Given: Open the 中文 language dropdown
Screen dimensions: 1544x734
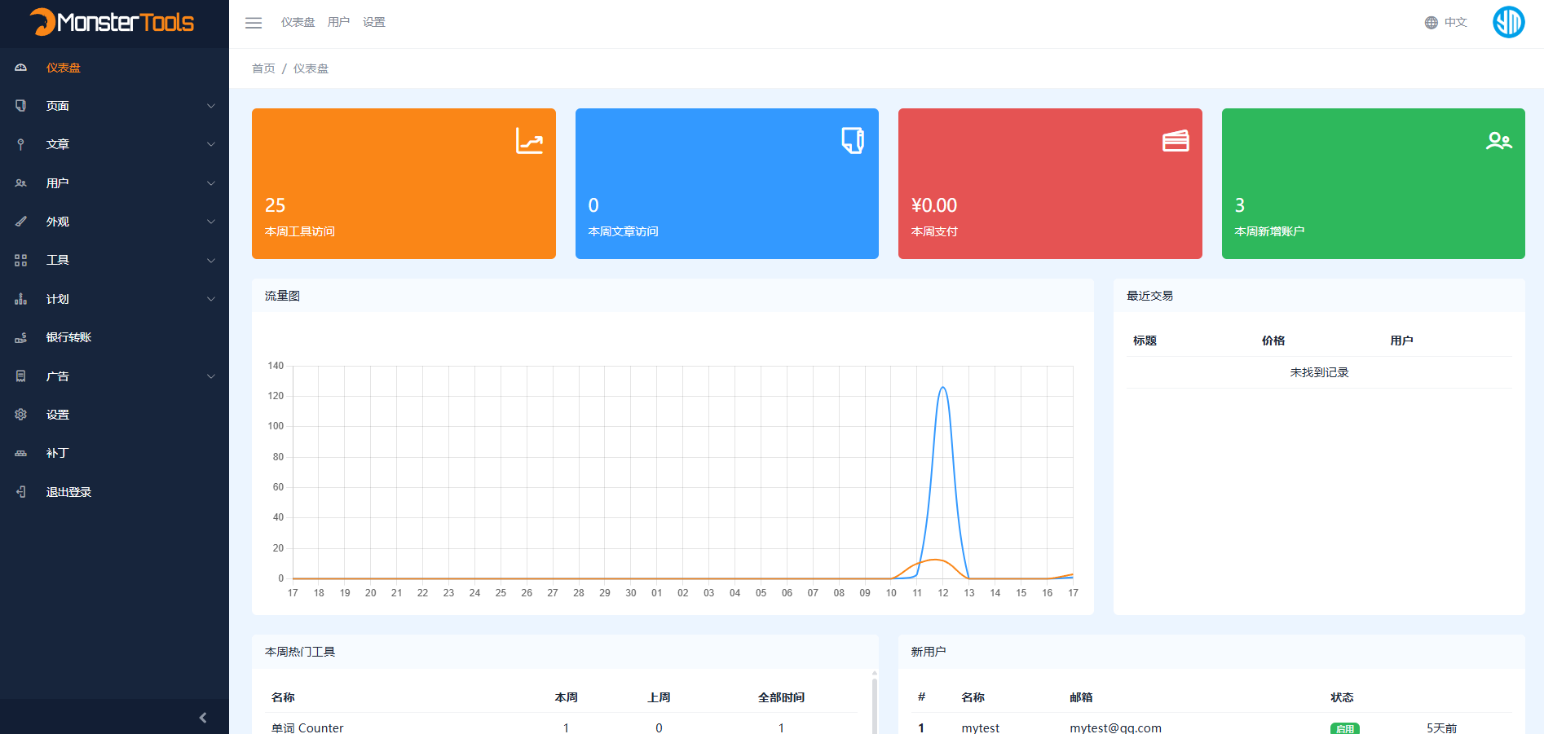Looking at the screenshot, I should pyautogui.click(x=1455, y=23).
